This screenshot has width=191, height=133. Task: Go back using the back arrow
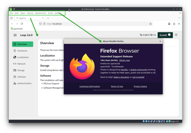click(12, 24)
